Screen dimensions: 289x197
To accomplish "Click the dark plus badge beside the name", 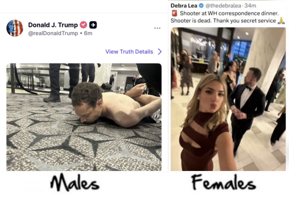I will click(x=93, y=25).
